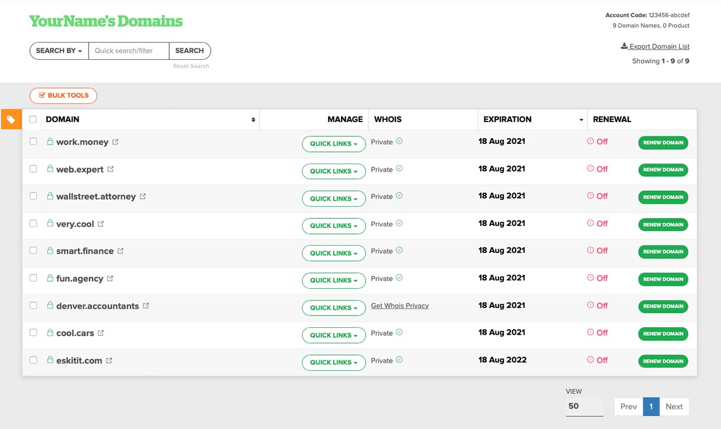Click Private checkmark icon in work.money row

coord(399,141)
